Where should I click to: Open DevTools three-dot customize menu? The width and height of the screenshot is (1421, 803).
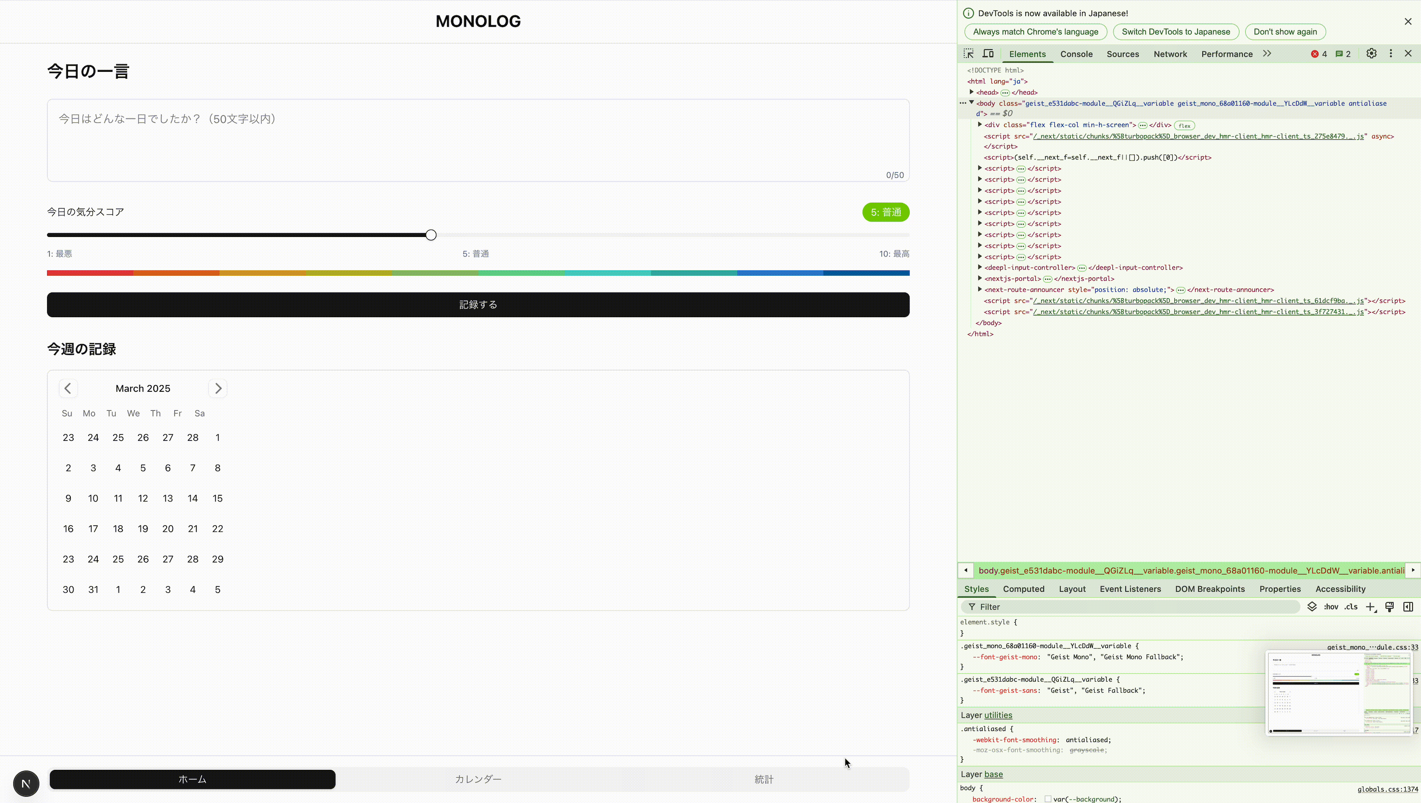click(1391, 53)
